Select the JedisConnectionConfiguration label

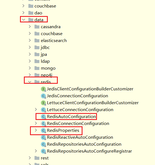tap(77, 96)
